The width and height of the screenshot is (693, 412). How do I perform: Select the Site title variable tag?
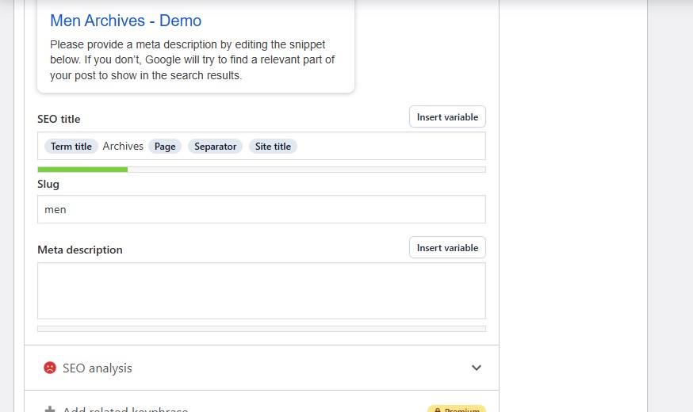(273, 146)
